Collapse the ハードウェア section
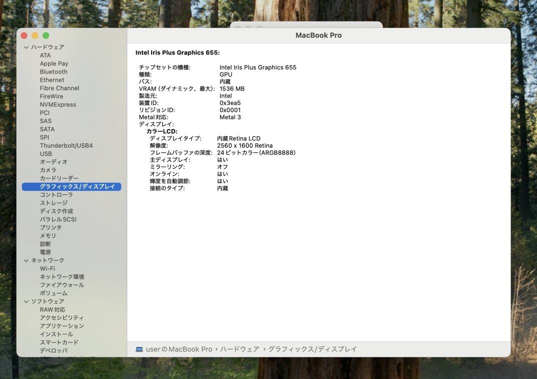537x379 pixels. pyautogui.click(x=26, y=47)
